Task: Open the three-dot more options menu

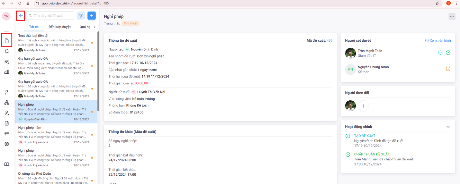Action: click(452, 17)
